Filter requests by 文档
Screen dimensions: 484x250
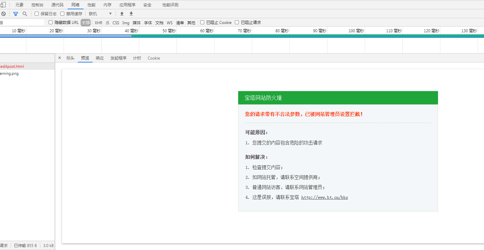click(159, 23)
